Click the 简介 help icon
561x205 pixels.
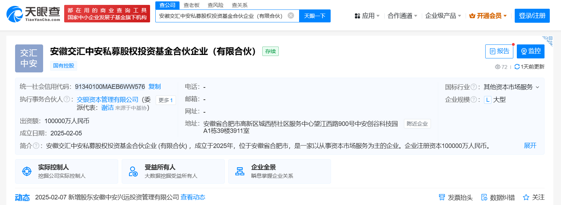click(x=36, y=146)
